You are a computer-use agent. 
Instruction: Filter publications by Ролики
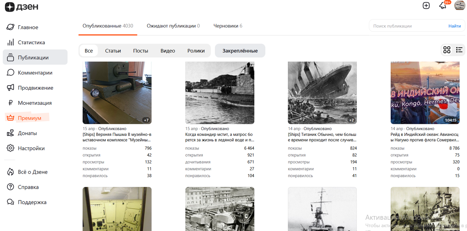(196, 51)
